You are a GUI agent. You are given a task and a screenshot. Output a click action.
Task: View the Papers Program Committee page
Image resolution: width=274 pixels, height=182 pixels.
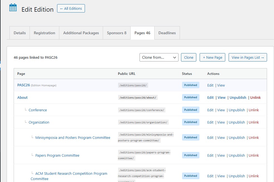coord(221,155)
